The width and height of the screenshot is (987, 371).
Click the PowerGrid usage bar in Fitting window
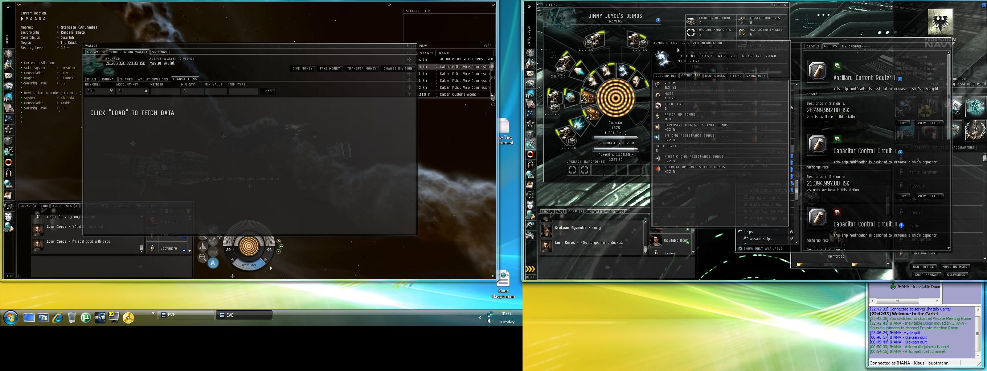615,149
